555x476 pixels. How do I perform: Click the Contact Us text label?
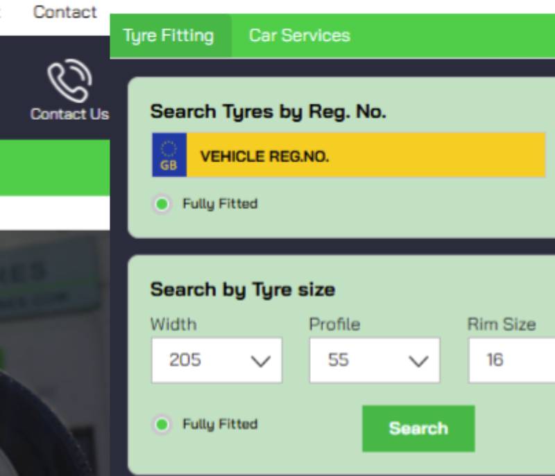click(70, 114)
